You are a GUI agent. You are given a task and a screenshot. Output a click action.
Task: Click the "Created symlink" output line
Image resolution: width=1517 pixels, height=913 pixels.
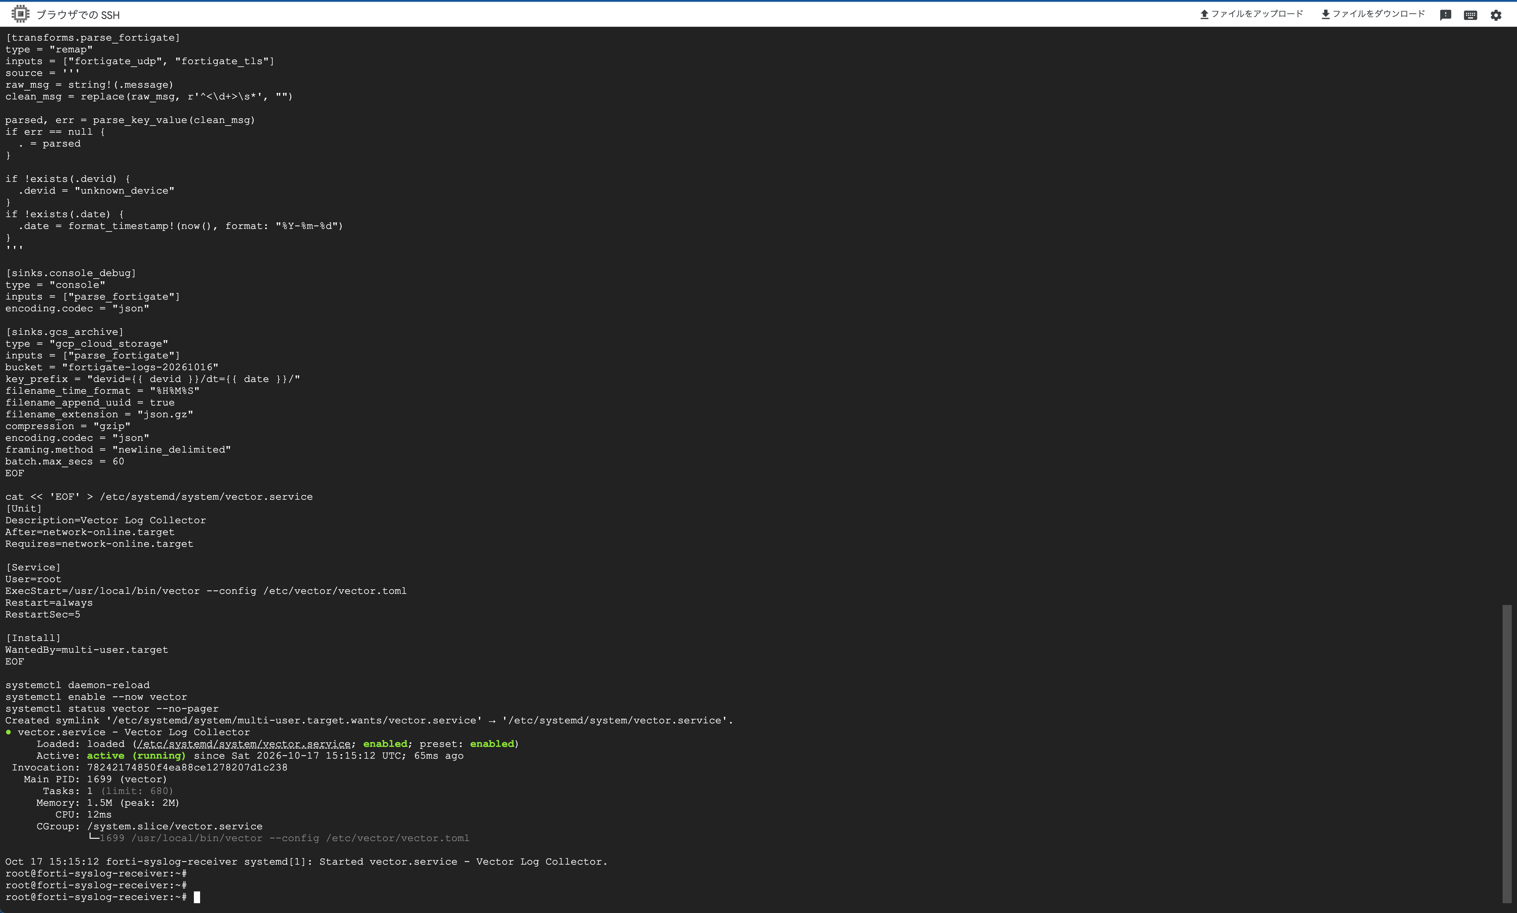(369, 720)
